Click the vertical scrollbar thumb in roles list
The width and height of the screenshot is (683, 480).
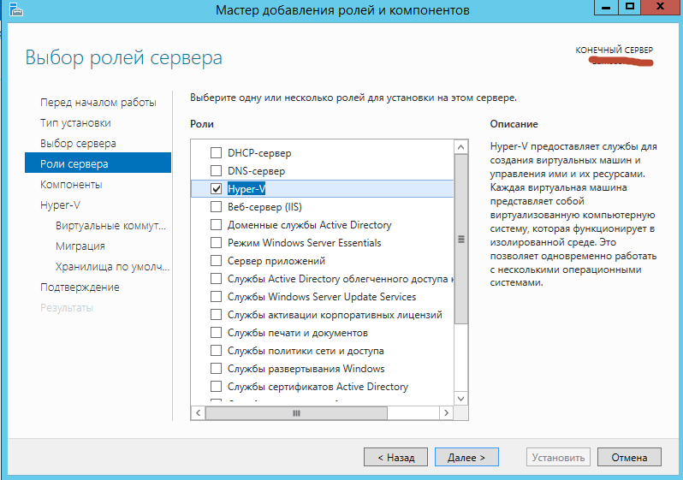[x=460, y=239]
